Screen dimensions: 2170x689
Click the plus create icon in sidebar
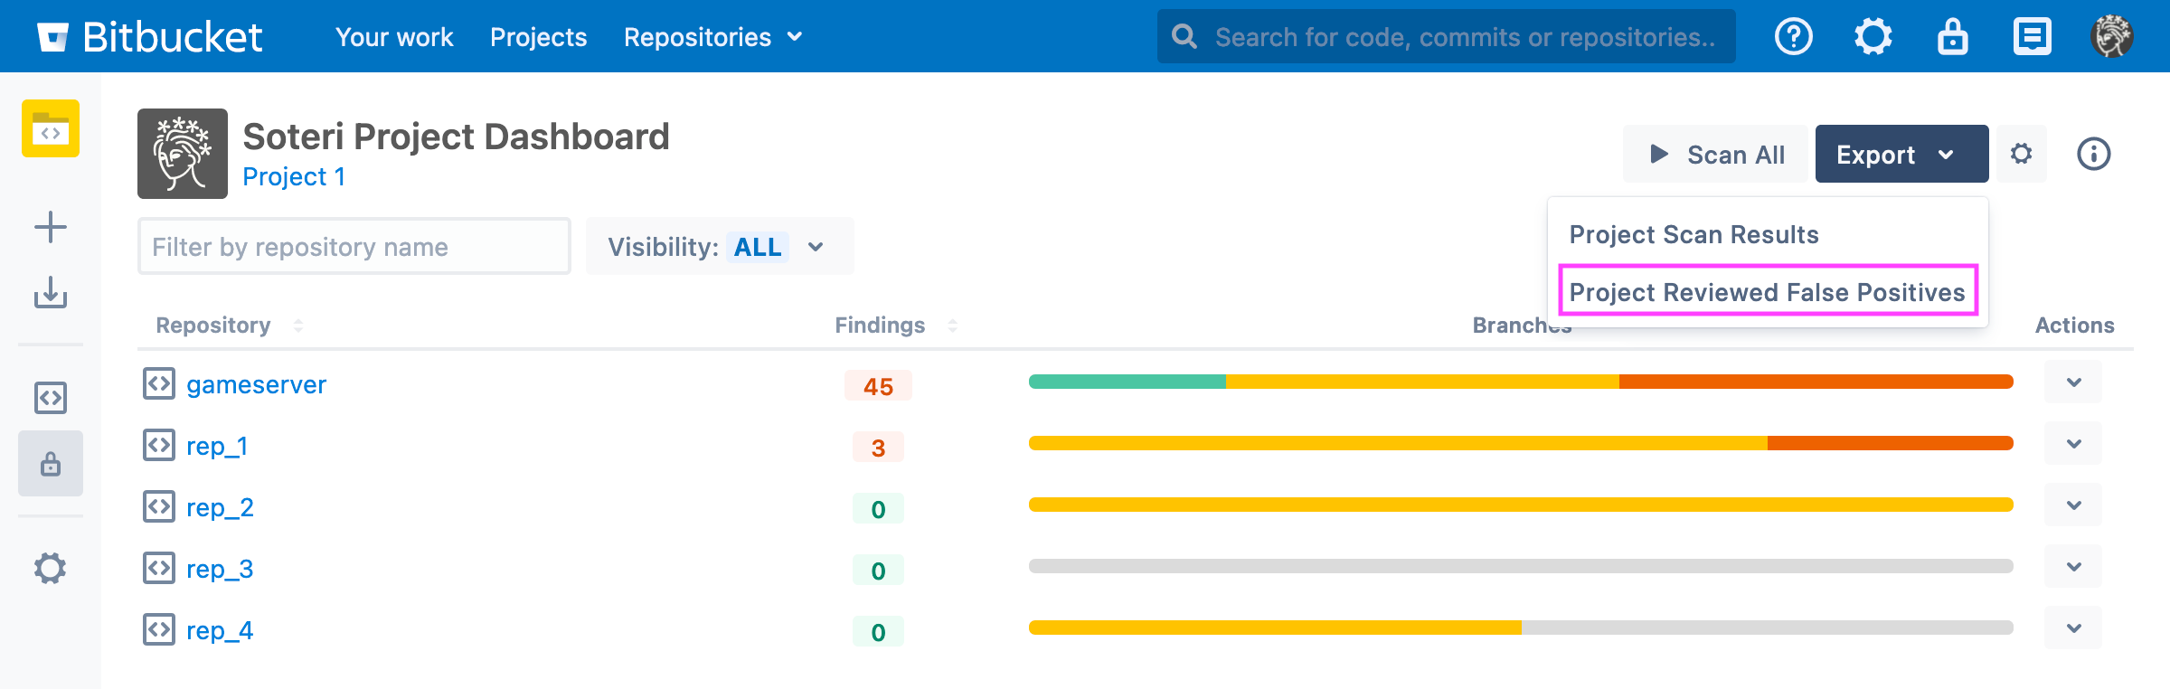pos(51,227)
